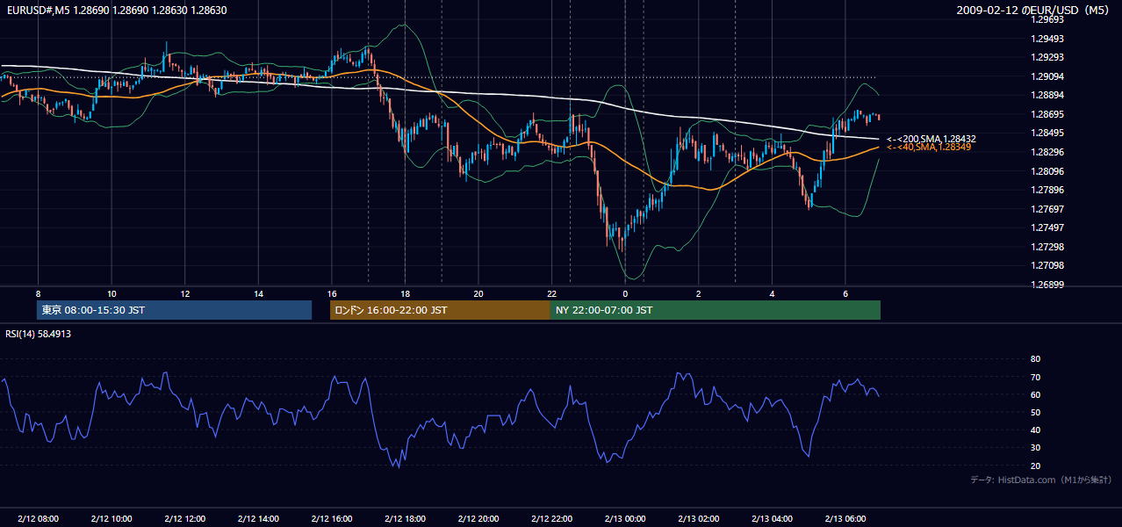Select the ロンドン 16:00-22:00 JST session bar
This screenshot has height=527, width=1122.
coord(440,310)
